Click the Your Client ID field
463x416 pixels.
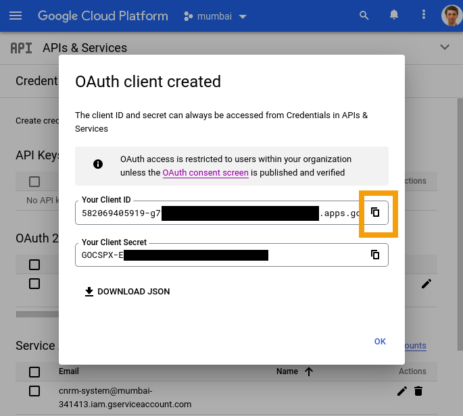tap(232, 213)
